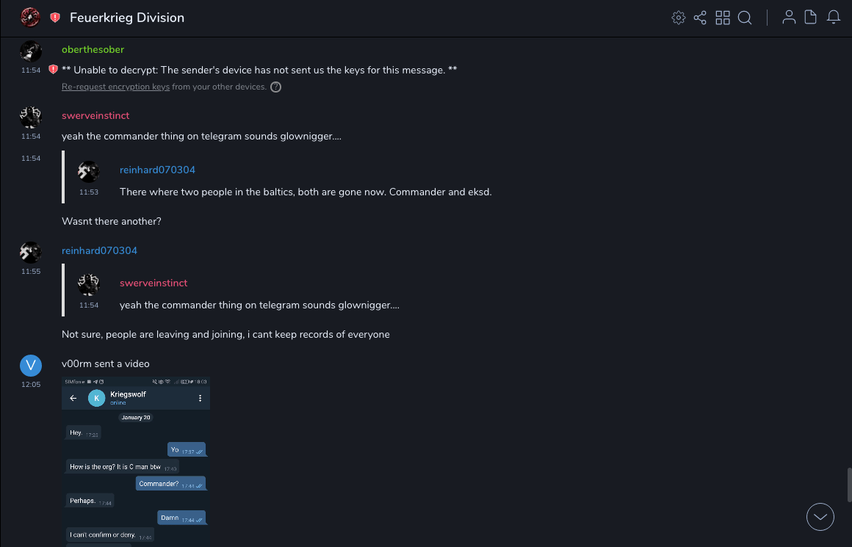
Task: Open room settings gear icon
Action: (x=679, y=18)
